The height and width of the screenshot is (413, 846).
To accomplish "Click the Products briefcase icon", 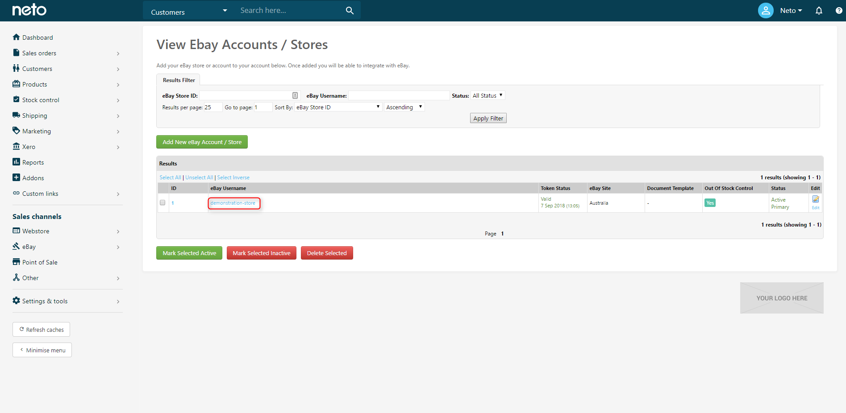I will tap(17, 84).
